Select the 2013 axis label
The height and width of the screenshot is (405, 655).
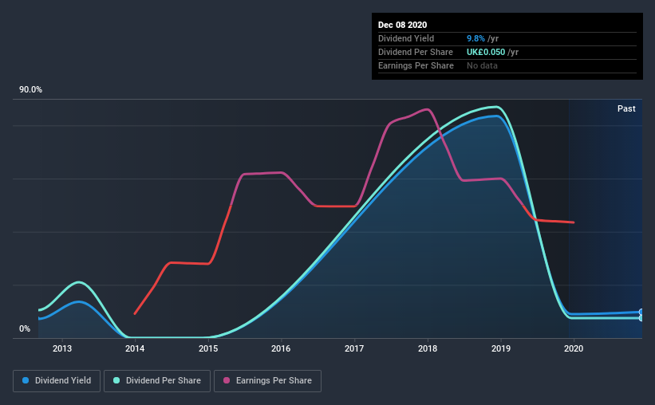(x=61, y=348)
